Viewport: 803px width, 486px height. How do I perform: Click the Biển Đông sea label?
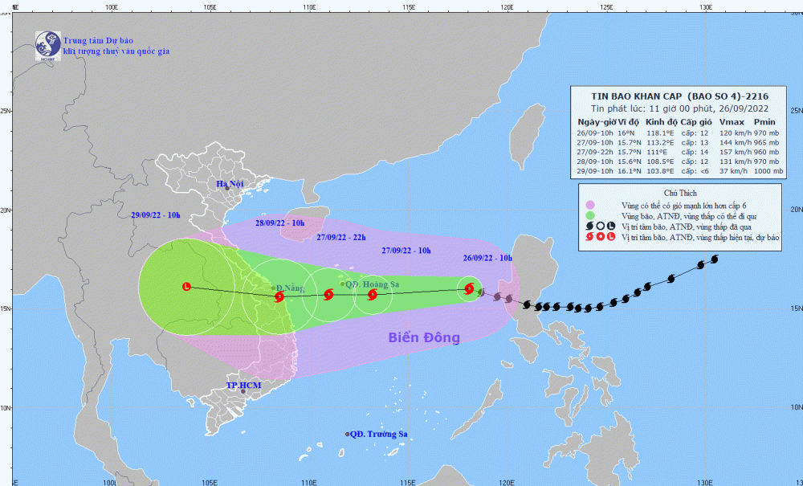(x=424, y=337)
